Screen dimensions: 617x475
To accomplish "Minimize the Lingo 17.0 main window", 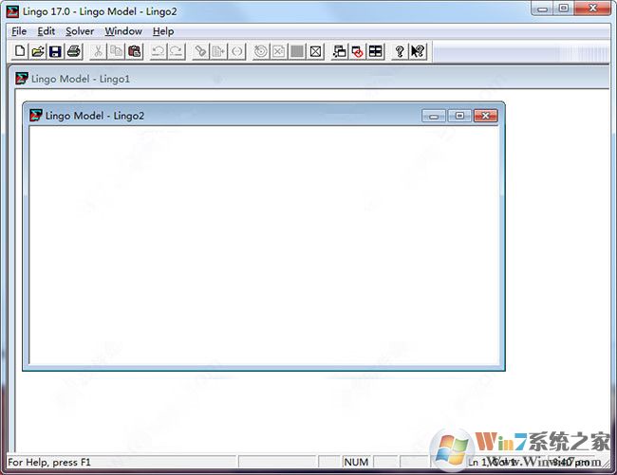I will pos(543,9).
